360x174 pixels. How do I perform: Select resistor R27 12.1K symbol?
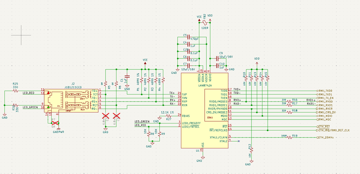pos(169,116)
